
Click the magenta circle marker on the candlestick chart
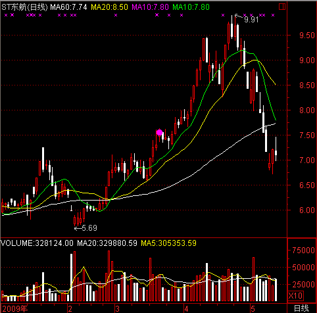click(x=159, y=133)
